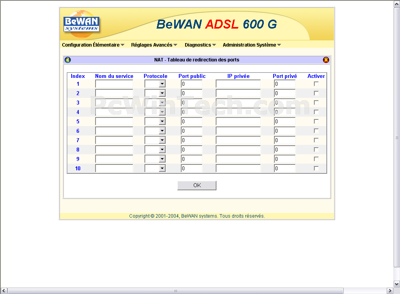Open the Configuration Élémentaire menu
This screenshot has height=294, width=400.
[93, 45]
